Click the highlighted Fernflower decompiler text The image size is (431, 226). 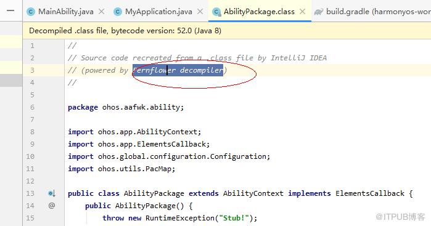click(x=178, y=70)
